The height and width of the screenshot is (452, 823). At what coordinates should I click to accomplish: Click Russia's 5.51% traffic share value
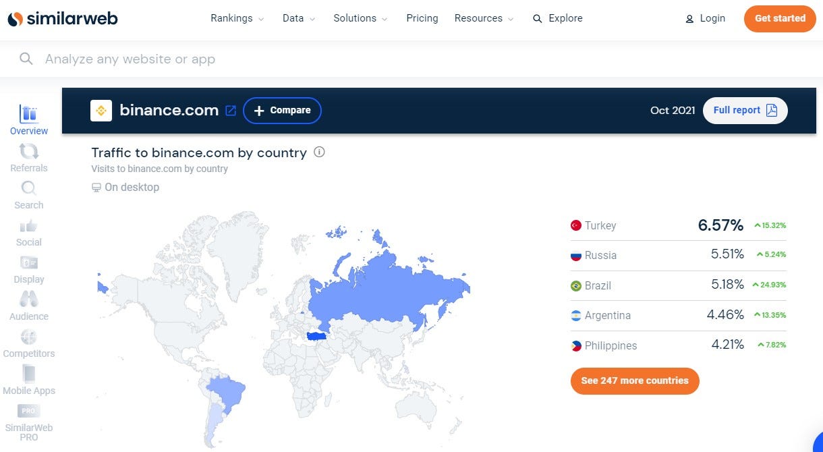tap(727, 255)
